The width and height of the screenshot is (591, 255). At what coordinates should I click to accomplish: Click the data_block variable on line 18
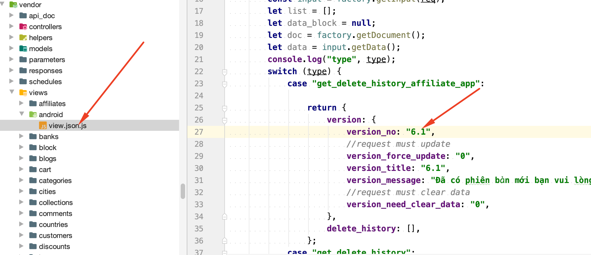pyautogui.click(x=312, y=23)
